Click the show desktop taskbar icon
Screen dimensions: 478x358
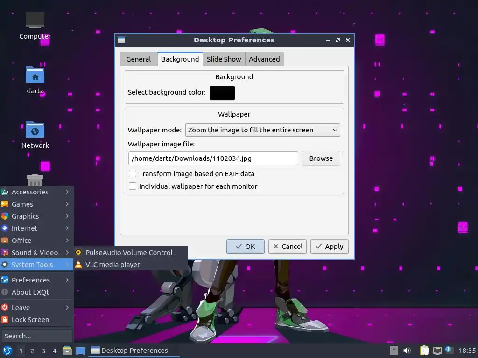pos(80,351)
